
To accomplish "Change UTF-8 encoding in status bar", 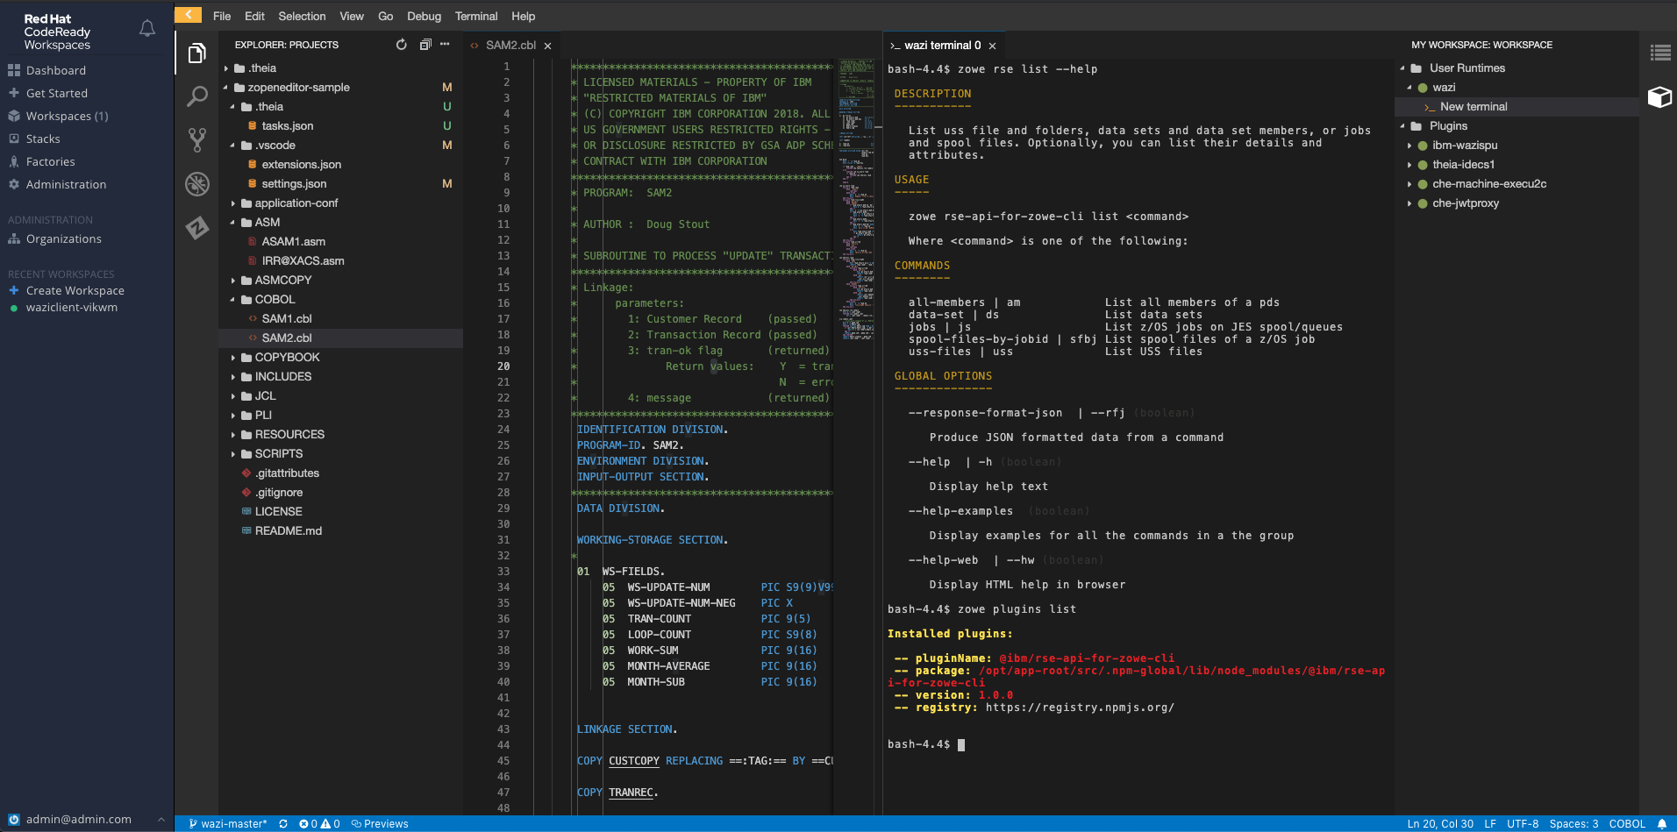I will [1523, 824].
